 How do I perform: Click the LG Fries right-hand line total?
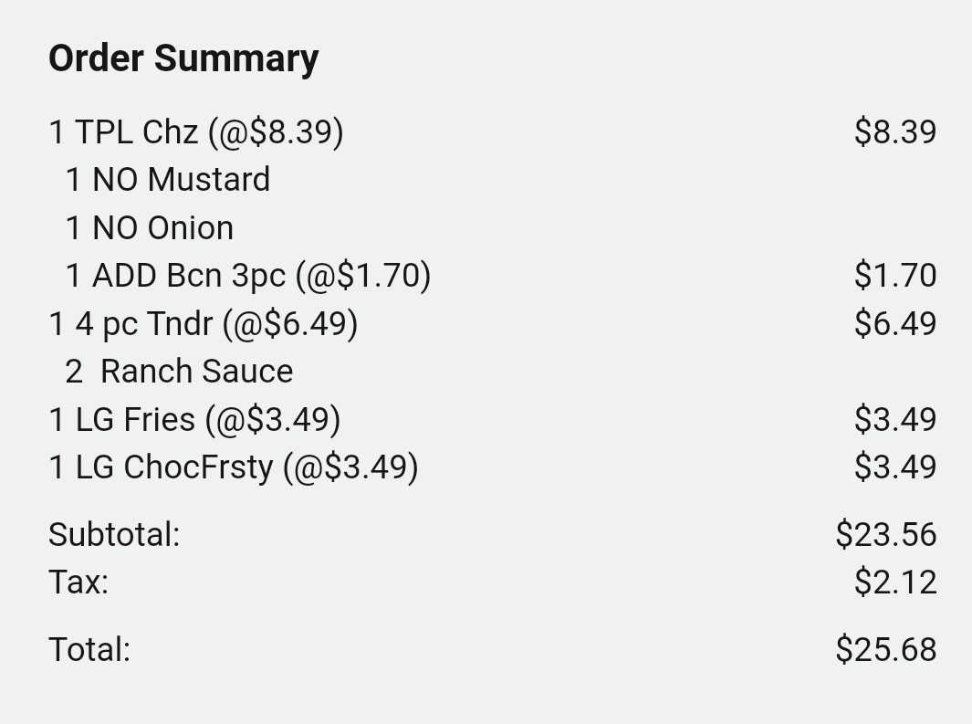coord(894,419)
